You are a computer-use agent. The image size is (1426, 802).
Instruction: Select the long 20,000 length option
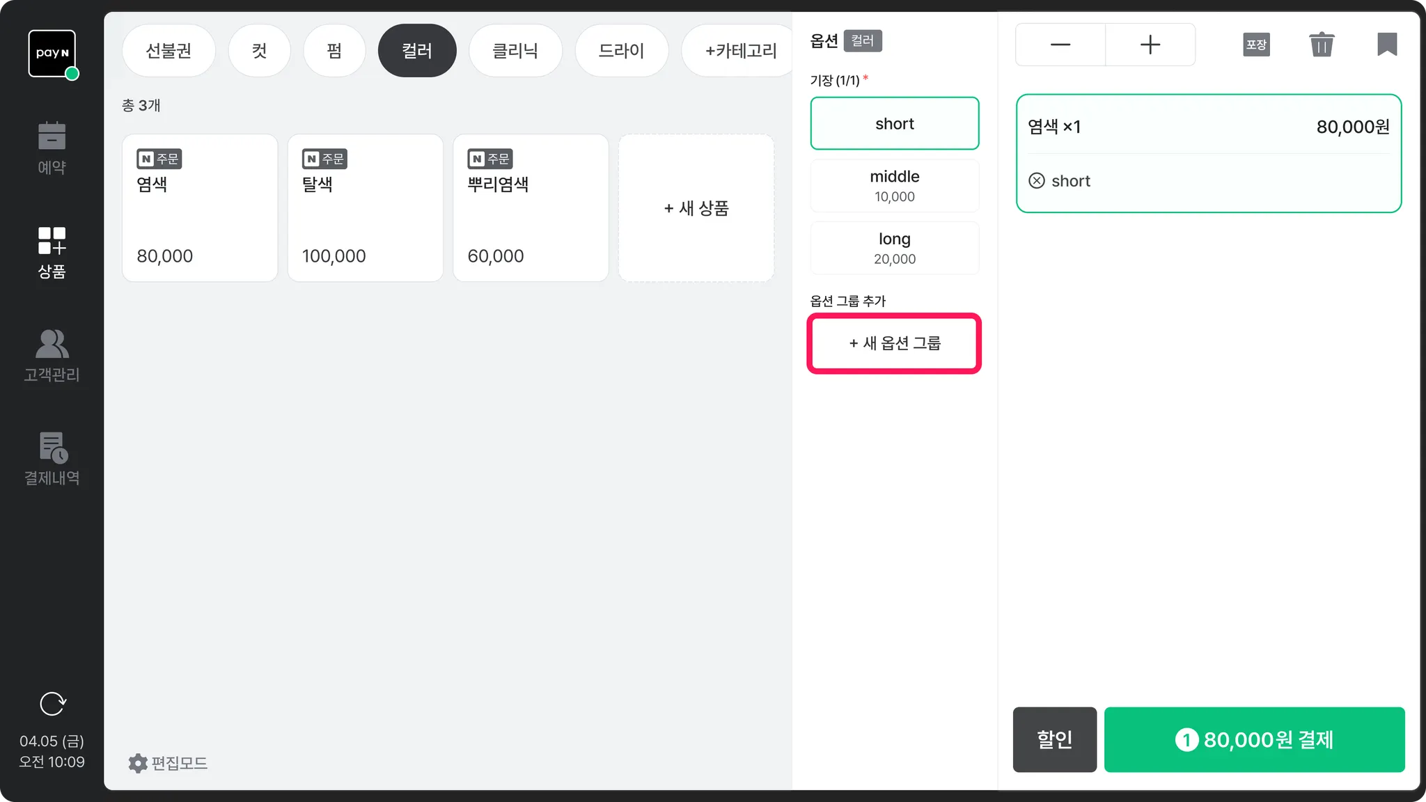[894, 248]
